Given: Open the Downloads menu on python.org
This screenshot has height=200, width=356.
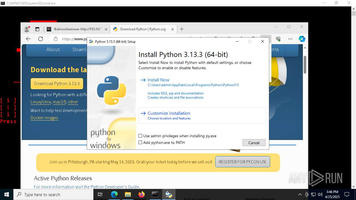Looking at the screenshot, I should click(80, 49).
